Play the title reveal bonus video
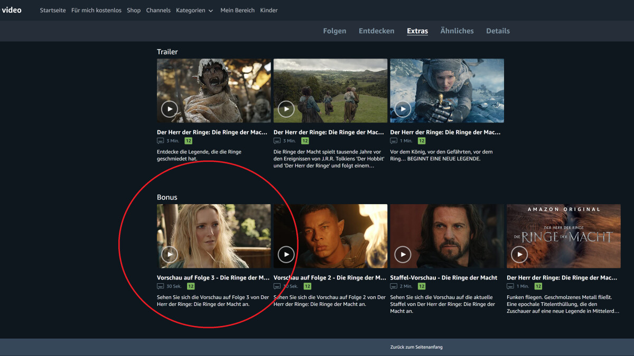 coord(520,255)
